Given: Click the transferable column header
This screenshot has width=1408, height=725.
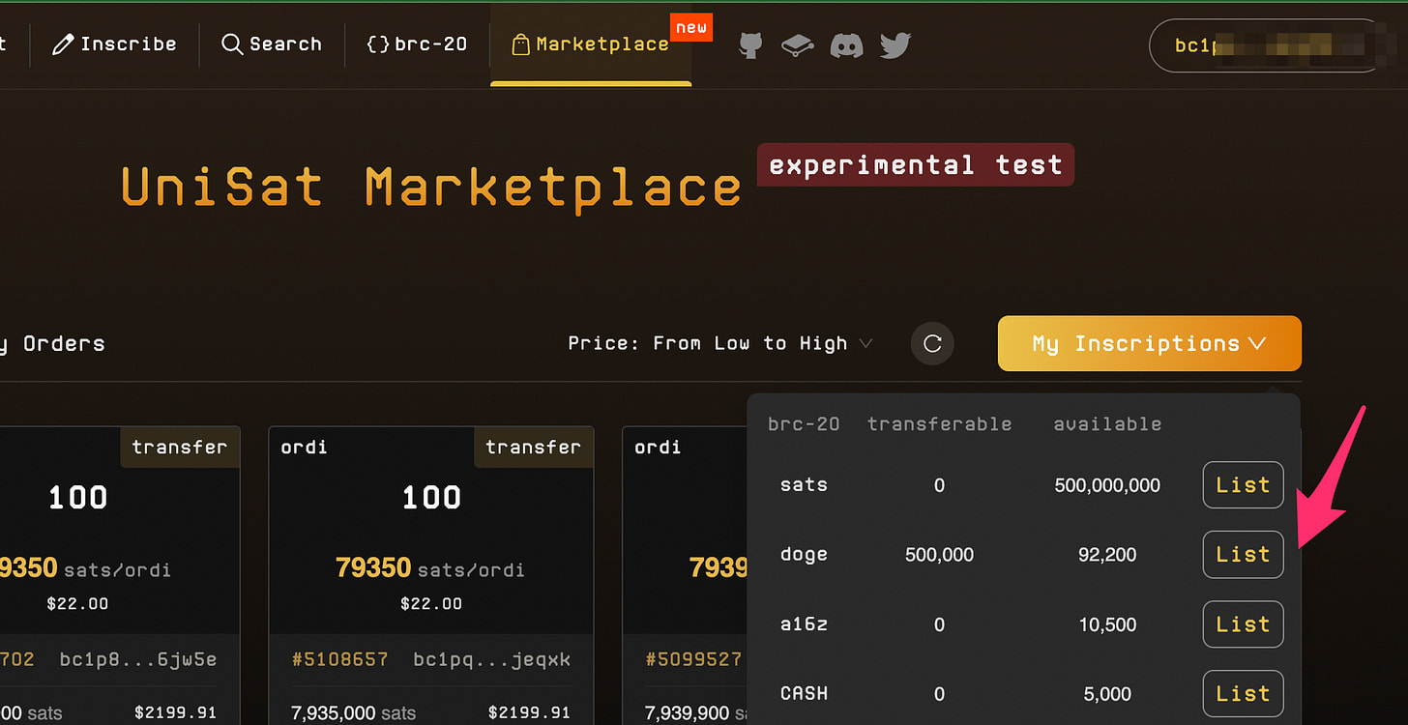Looking at the screenshot, I should tap(939, 423).
